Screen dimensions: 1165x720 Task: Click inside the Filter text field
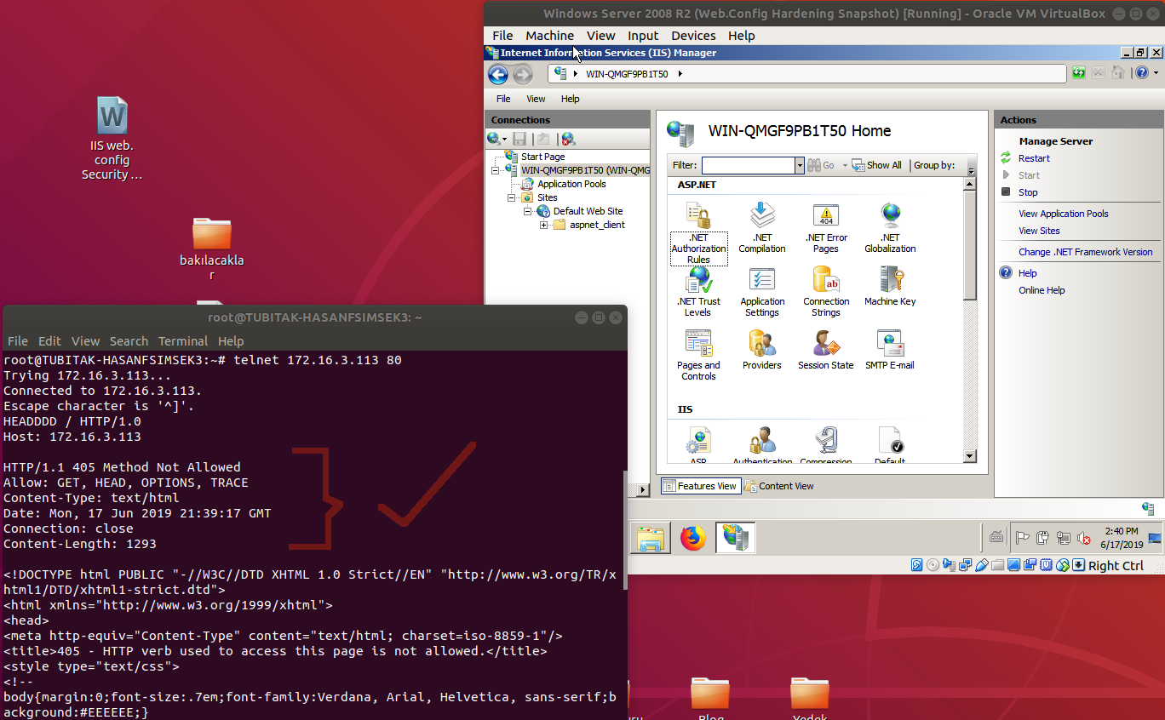coord(749,166)
